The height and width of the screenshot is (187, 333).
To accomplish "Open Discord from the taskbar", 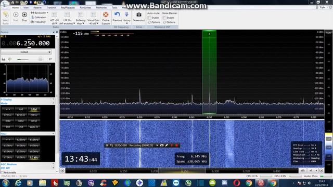I will (x=224, y=183).
